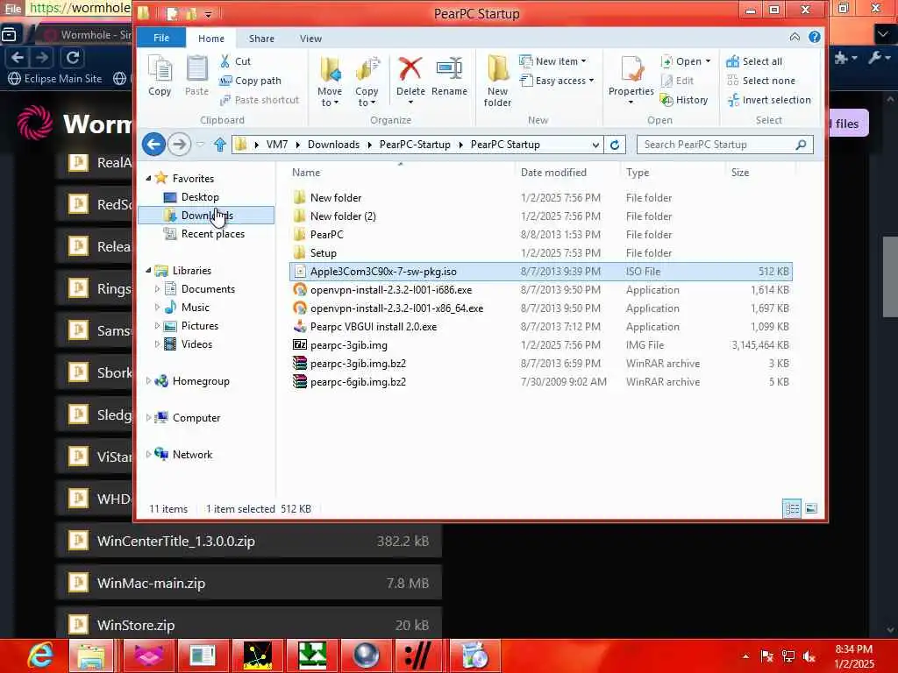Viewport: 898px width, 673px height.
Task: Click Copy path in the ribbon
Action: click(x=250, y=81)
